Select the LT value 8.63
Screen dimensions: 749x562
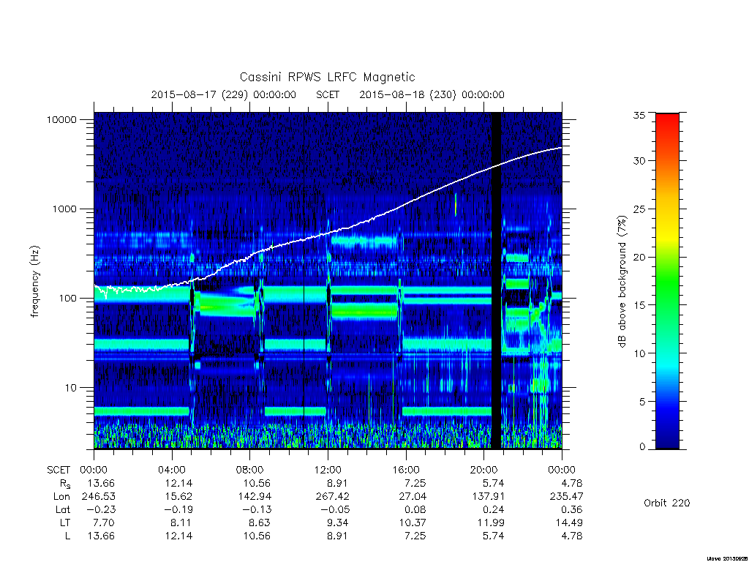tap(260, 522)
